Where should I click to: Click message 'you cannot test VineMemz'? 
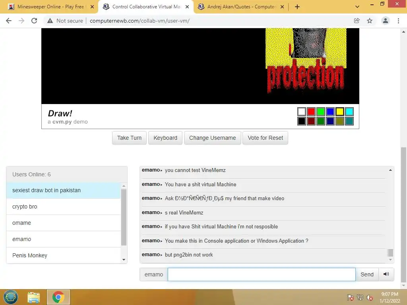pyautogui.click(x=195, y=170)
